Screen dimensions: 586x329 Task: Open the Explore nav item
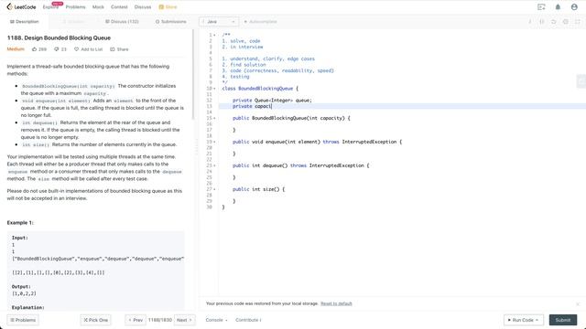pos(50,6)
